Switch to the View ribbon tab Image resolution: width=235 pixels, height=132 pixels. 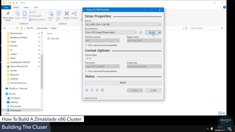pyautogui.click(x=36, y=7)
